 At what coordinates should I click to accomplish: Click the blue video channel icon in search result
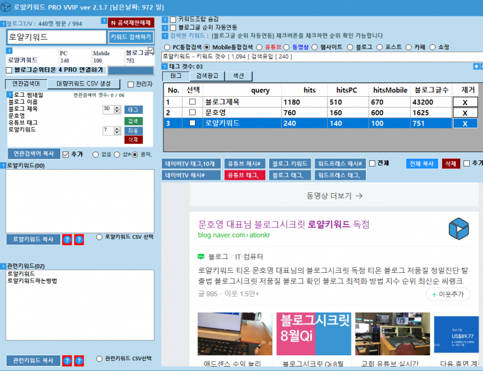coord(458,229)
